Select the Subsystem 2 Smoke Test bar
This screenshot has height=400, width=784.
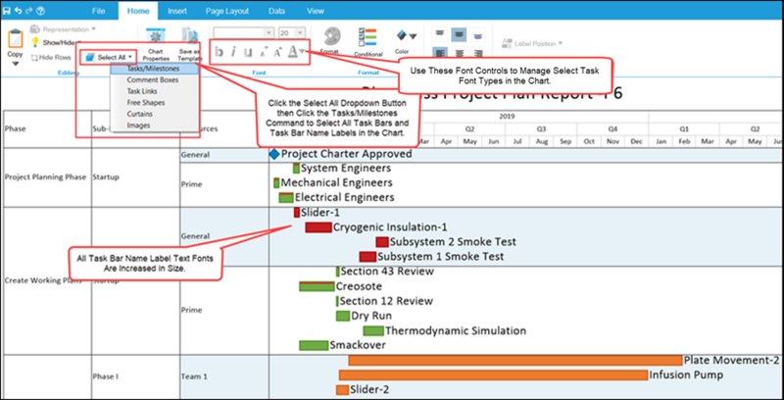click(382, 242)
